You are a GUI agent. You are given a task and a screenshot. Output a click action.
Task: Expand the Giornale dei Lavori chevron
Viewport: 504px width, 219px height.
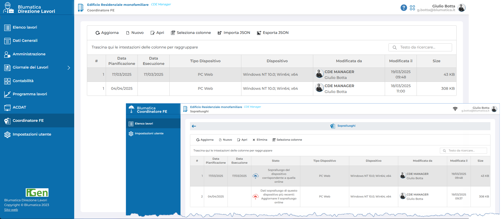point(69,68)
